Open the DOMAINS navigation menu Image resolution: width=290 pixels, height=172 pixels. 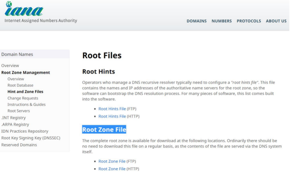tap(196, 21)
